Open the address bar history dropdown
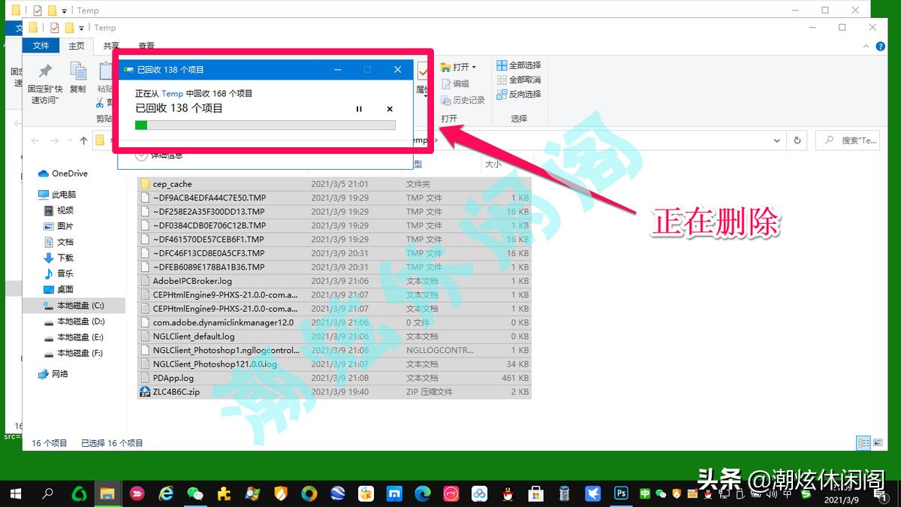901x507 pixels. (777, 140)
